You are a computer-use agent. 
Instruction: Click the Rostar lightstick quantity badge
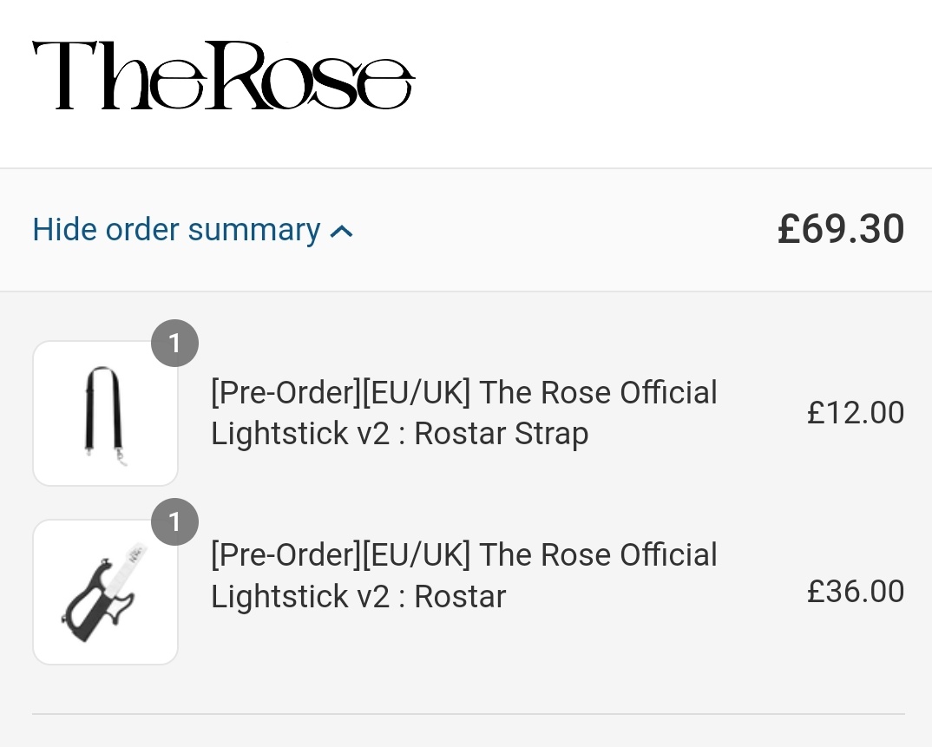[x=174, y=522]
